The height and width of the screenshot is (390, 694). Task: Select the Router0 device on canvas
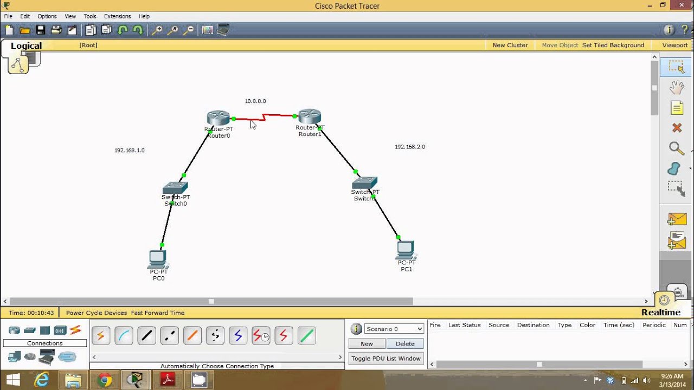[219, 118]
